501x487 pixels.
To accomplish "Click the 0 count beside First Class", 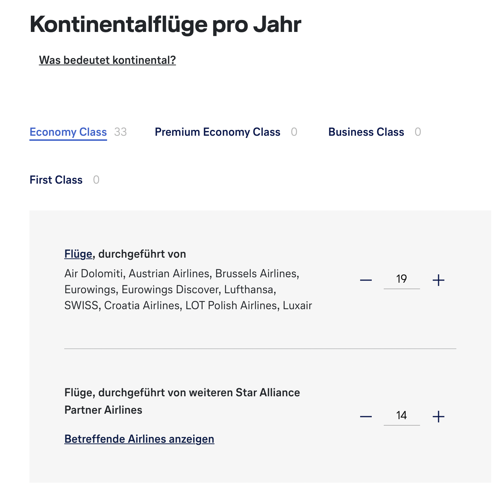I will coord(96,180).
